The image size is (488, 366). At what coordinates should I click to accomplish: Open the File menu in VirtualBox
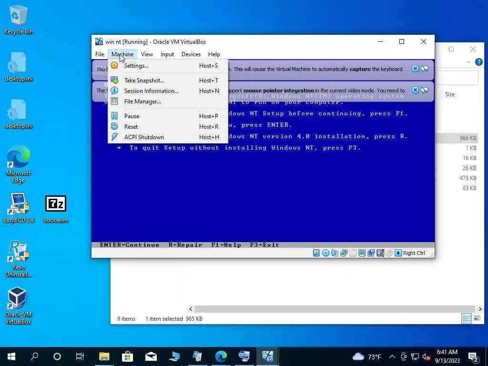tap(100, 54)
